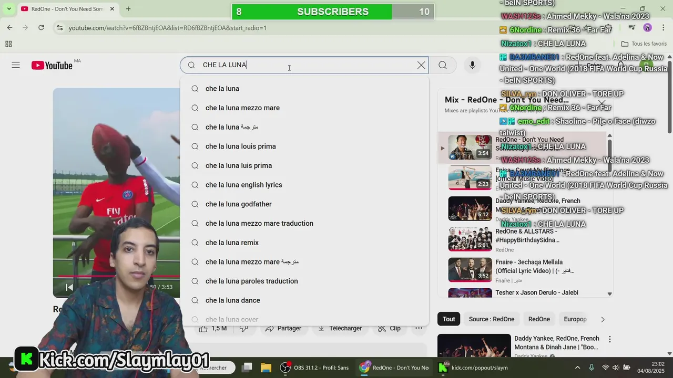This screenshot has width=673, height=378.
Task: Click the playlist scroll up arrow
Action: pyautogui.click(x=609, y=136)
